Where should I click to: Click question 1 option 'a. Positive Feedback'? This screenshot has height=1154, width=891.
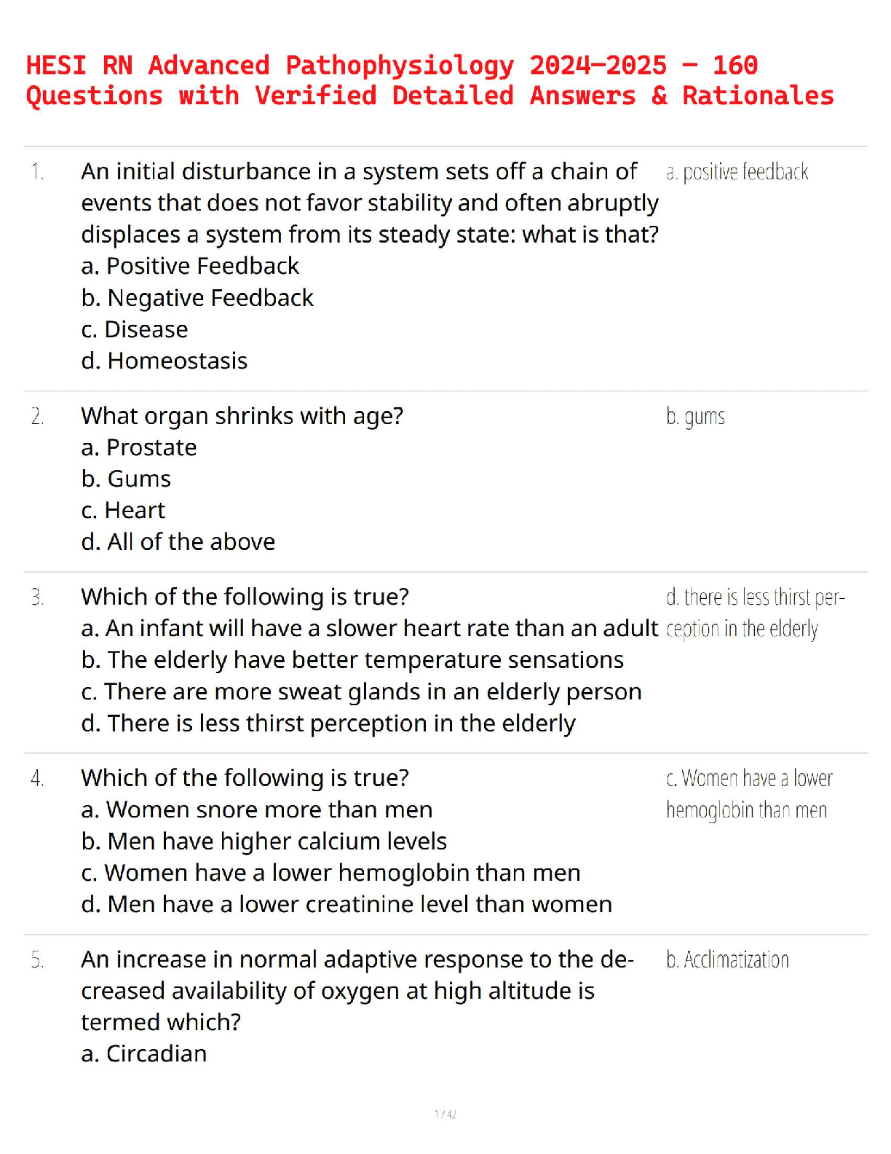[190, 266]
